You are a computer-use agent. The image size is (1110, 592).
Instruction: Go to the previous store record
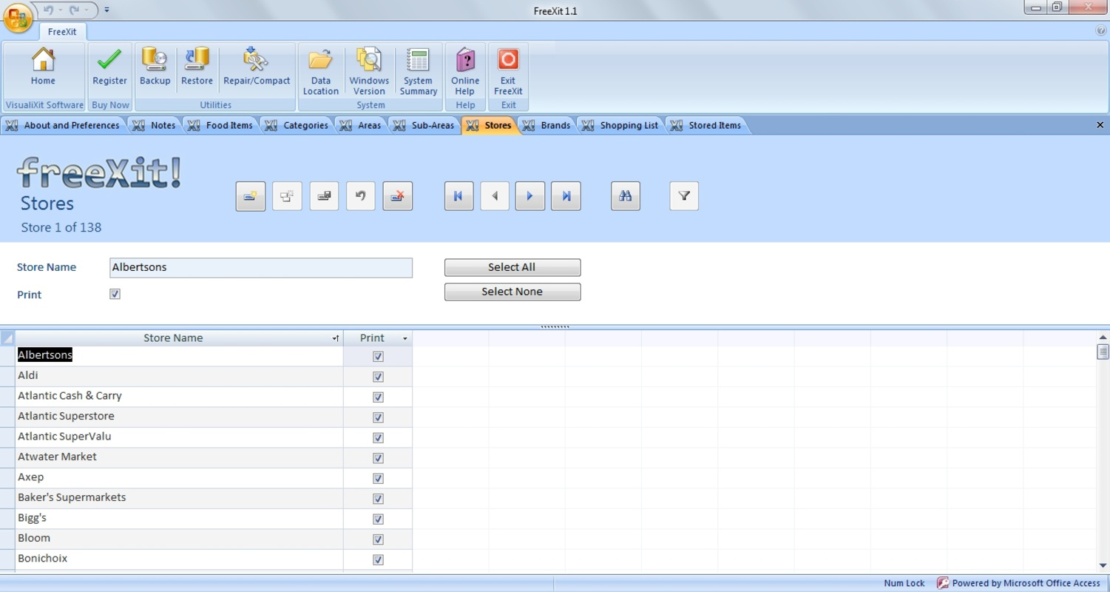coord(495,196)
